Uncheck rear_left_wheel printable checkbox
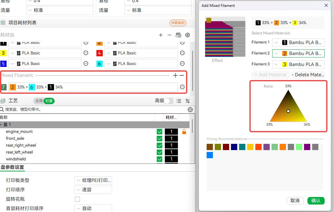The image size is (334, 212). tap(159, 152)
